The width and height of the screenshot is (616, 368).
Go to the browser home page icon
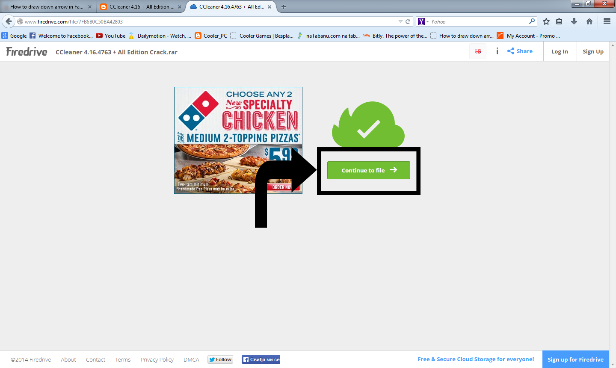(x=589, y=21)
